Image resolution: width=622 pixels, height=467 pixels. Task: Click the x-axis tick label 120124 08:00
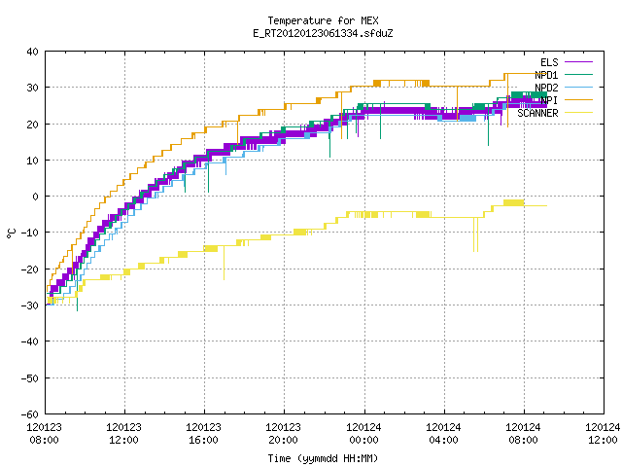[523, 434]
